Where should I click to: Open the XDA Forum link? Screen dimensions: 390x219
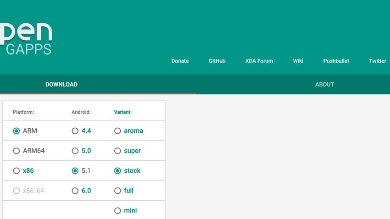tap(259, 61)
